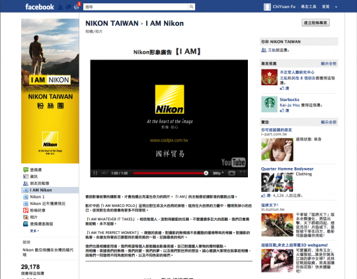Open Quarter Homme Bodywear ad link

coord(288,169)
